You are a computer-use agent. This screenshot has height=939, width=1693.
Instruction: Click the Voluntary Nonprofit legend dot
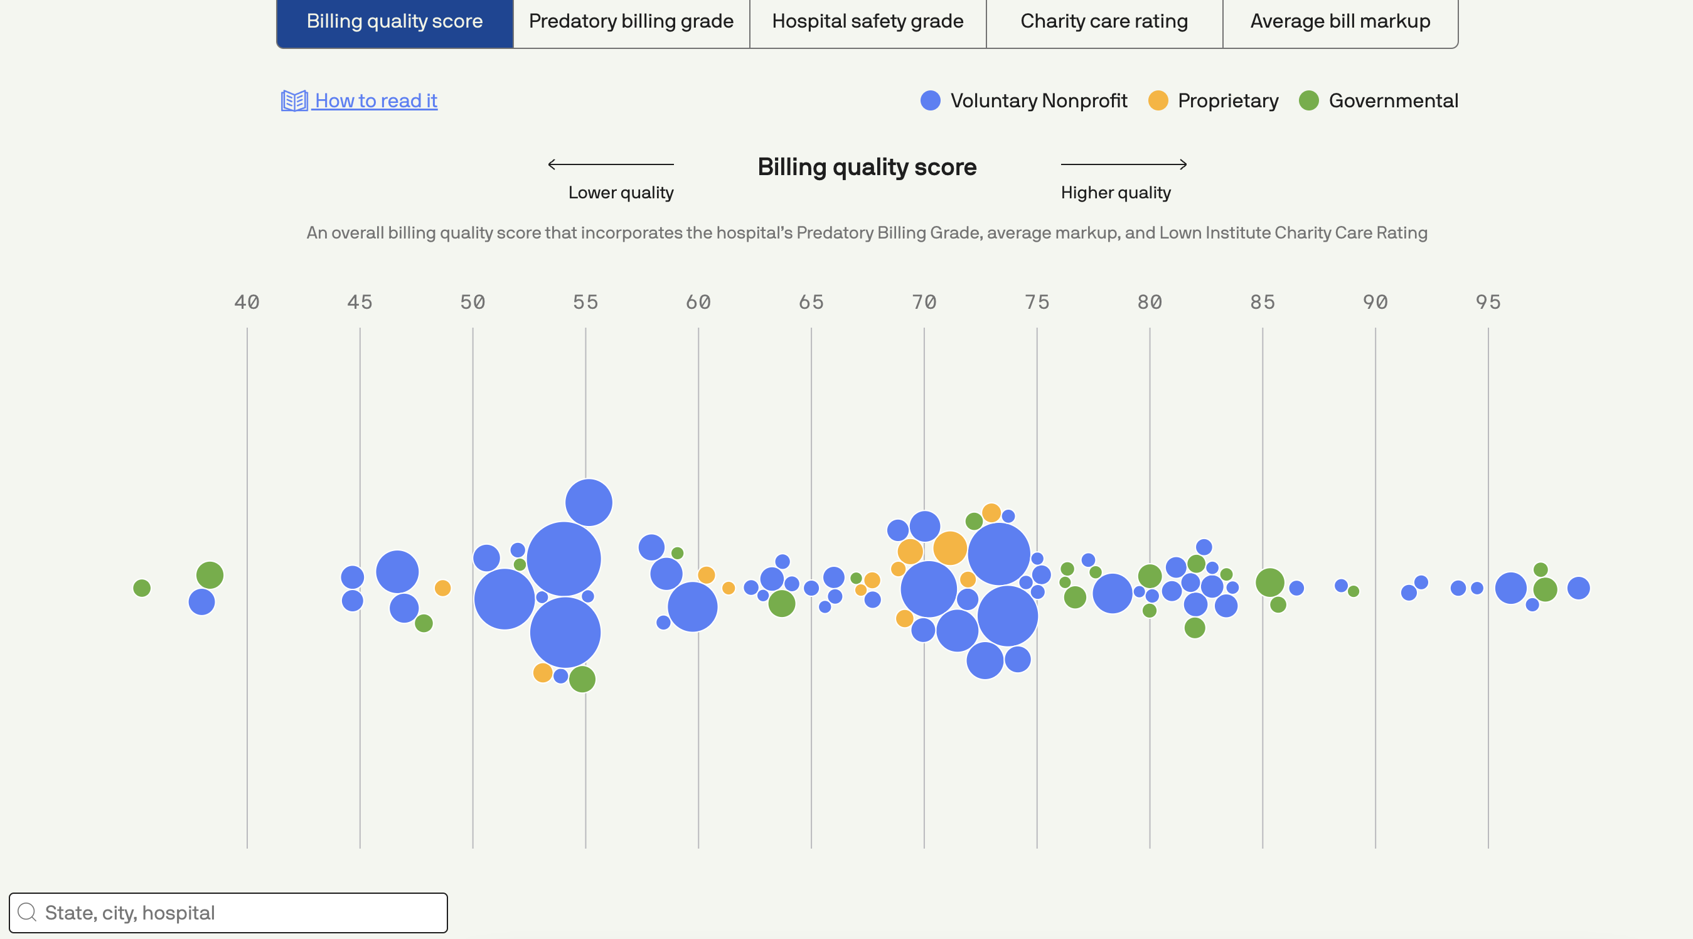coord(930,100)
